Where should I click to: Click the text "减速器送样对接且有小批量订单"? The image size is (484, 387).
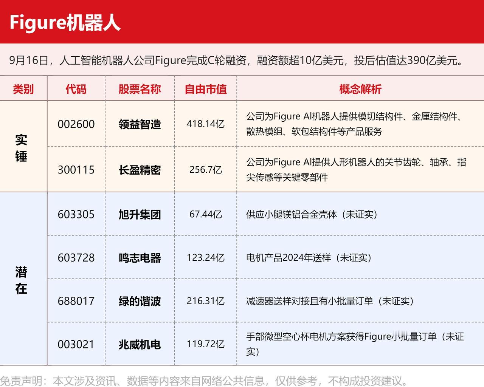(x=309, y=301)
